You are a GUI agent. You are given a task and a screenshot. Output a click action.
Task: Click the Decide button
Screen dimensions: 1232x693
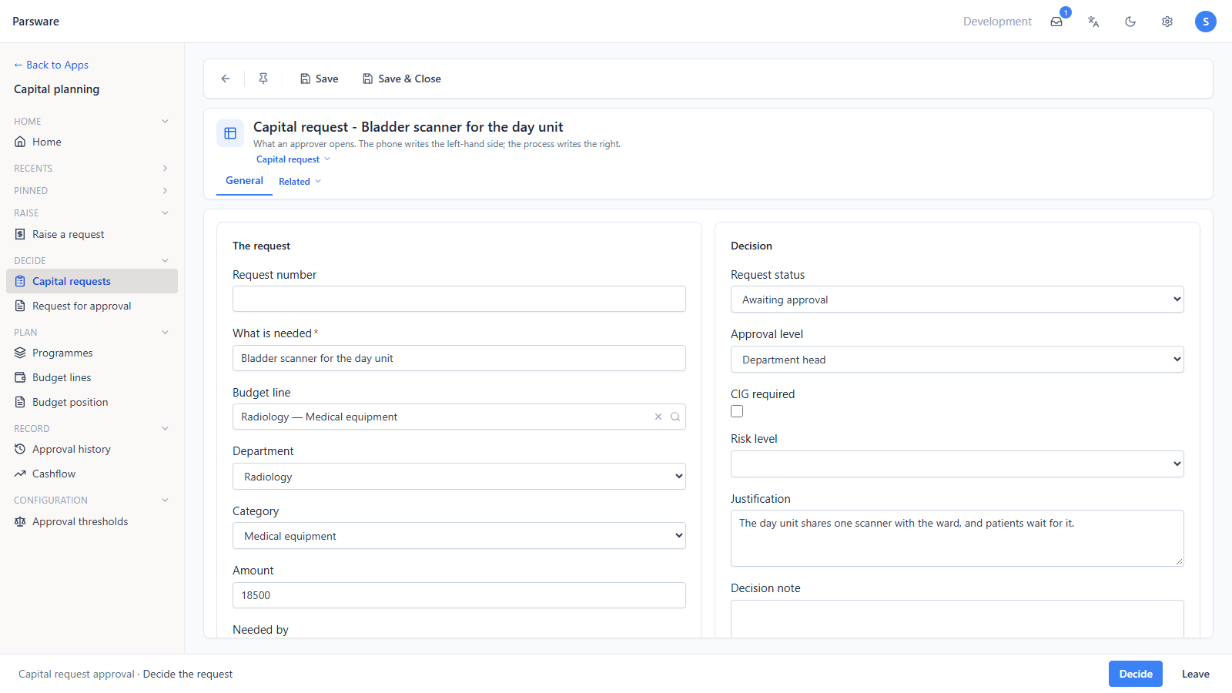[1136, 674]
